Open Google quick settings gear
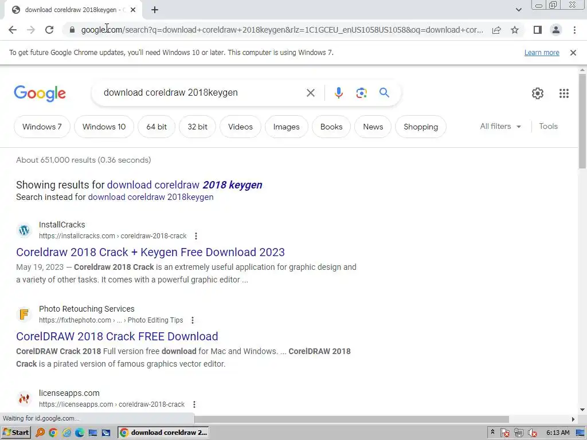This screenshot has height=440, width=587. coord(538,93)
